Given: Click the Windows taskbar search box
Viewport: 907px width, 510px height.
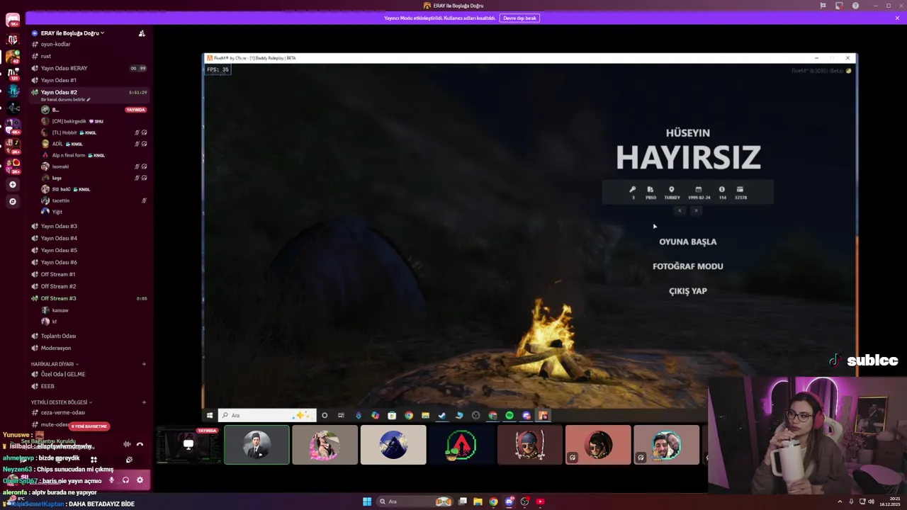Looking at the screenshot, I should pos(416,501).
